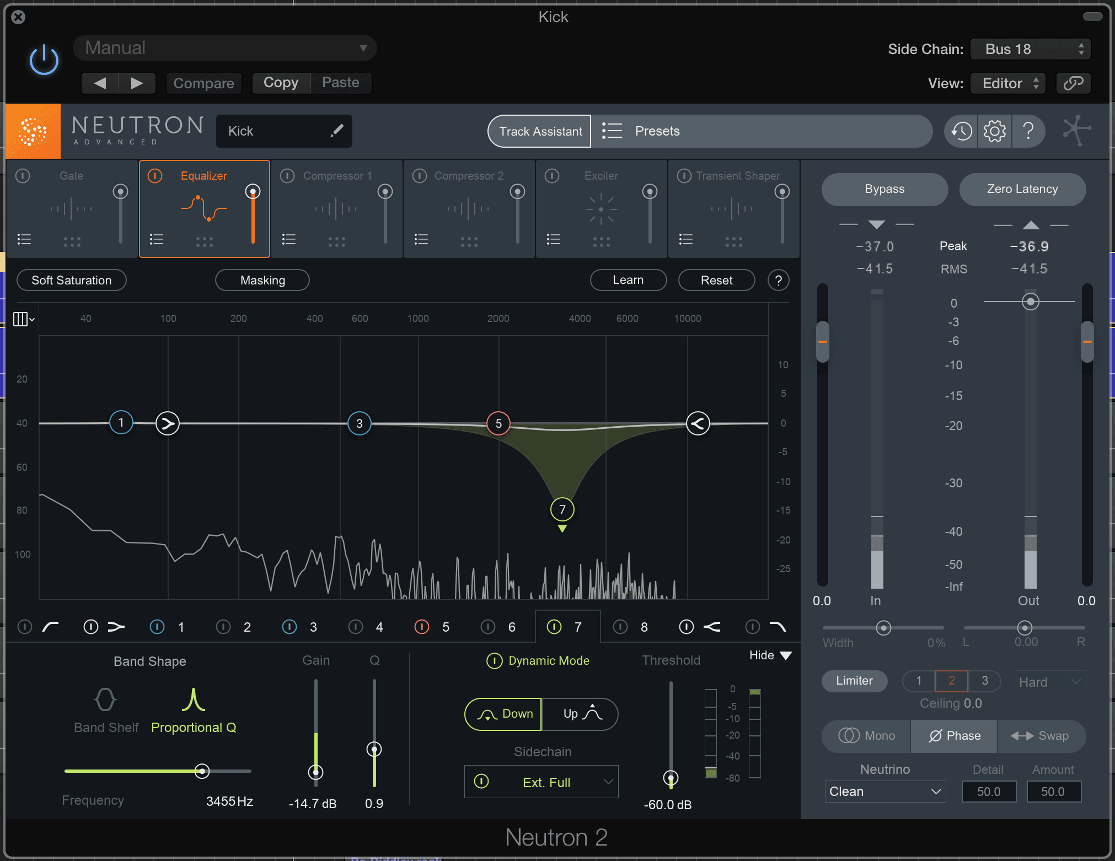Image resolution: width=1115 pixels, height=861 pixels.
Task: Open the Gate module preset list icon
Action: click(24, 239)
